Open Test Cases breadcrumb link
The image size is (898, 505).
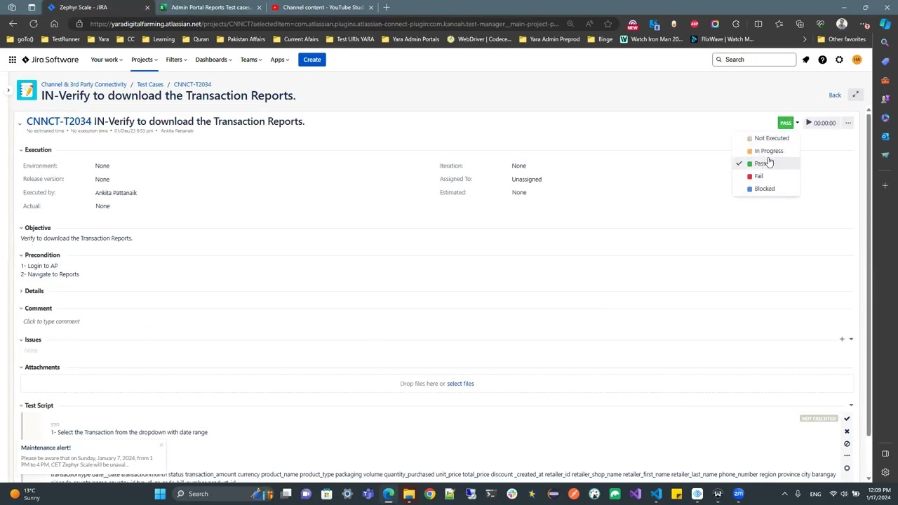click(150, 84)
